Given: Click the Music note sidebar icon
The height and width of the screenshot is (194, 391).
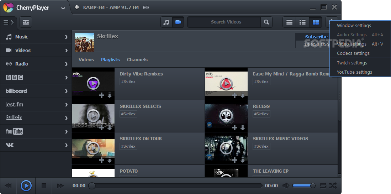Looking at the screenshot, I should coord(9,37).
